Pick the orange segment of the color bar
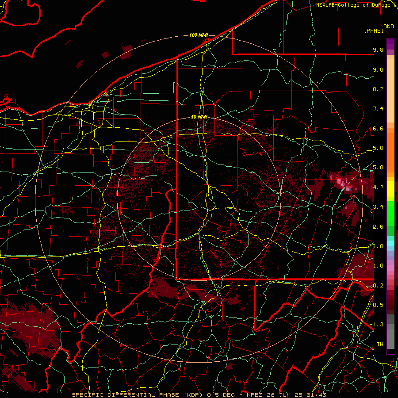This screenshot has width=398, height=398. coord(390,152)
